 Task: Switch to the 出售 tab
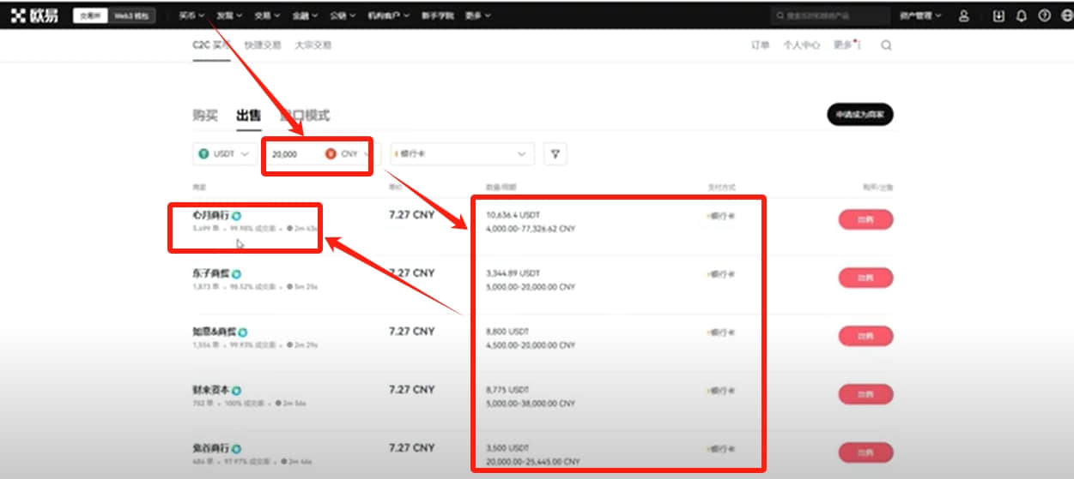point(249,115)
